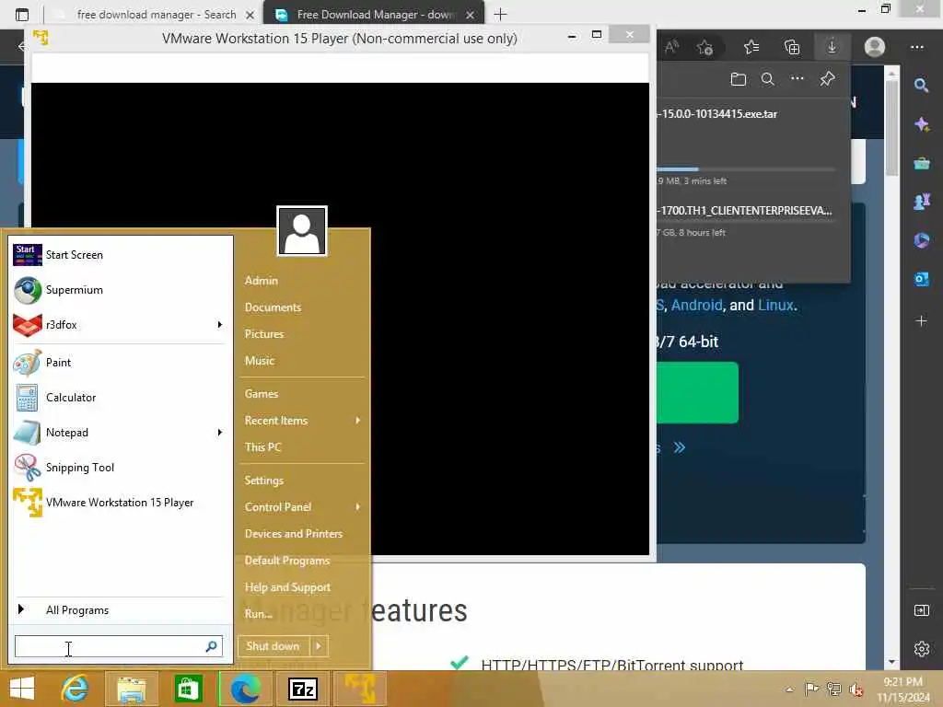Image resolution: width=943 pixels, height=707 pixels.
Task: Click Edge profile avatar
Action: 875,47
